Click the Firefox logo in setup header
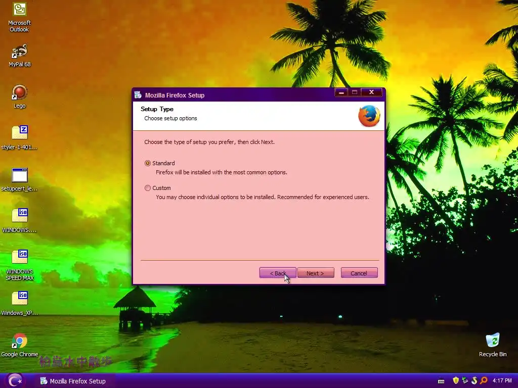 (369, 116)
